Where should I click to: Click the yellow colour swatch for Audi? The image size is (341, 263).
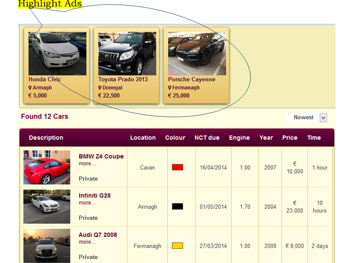pos(177,246)
